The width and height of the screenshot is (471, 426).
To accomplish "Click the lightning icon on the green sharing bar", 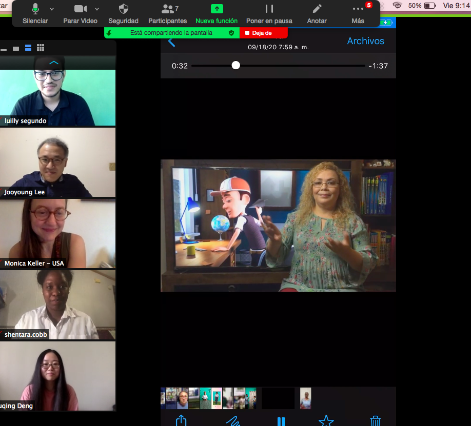I will pyautogui.click(x=109, y=33).
